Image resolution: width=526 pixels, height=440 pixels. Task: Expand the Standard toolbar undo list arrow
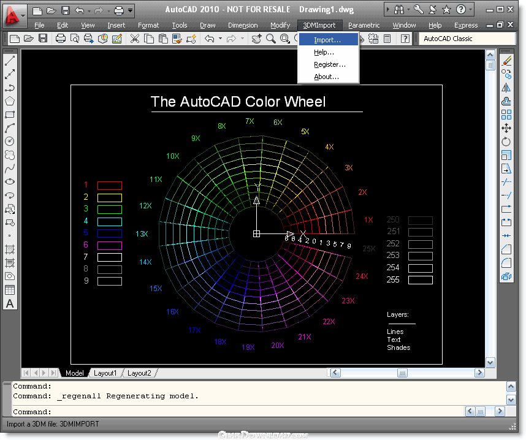point(221,39)
